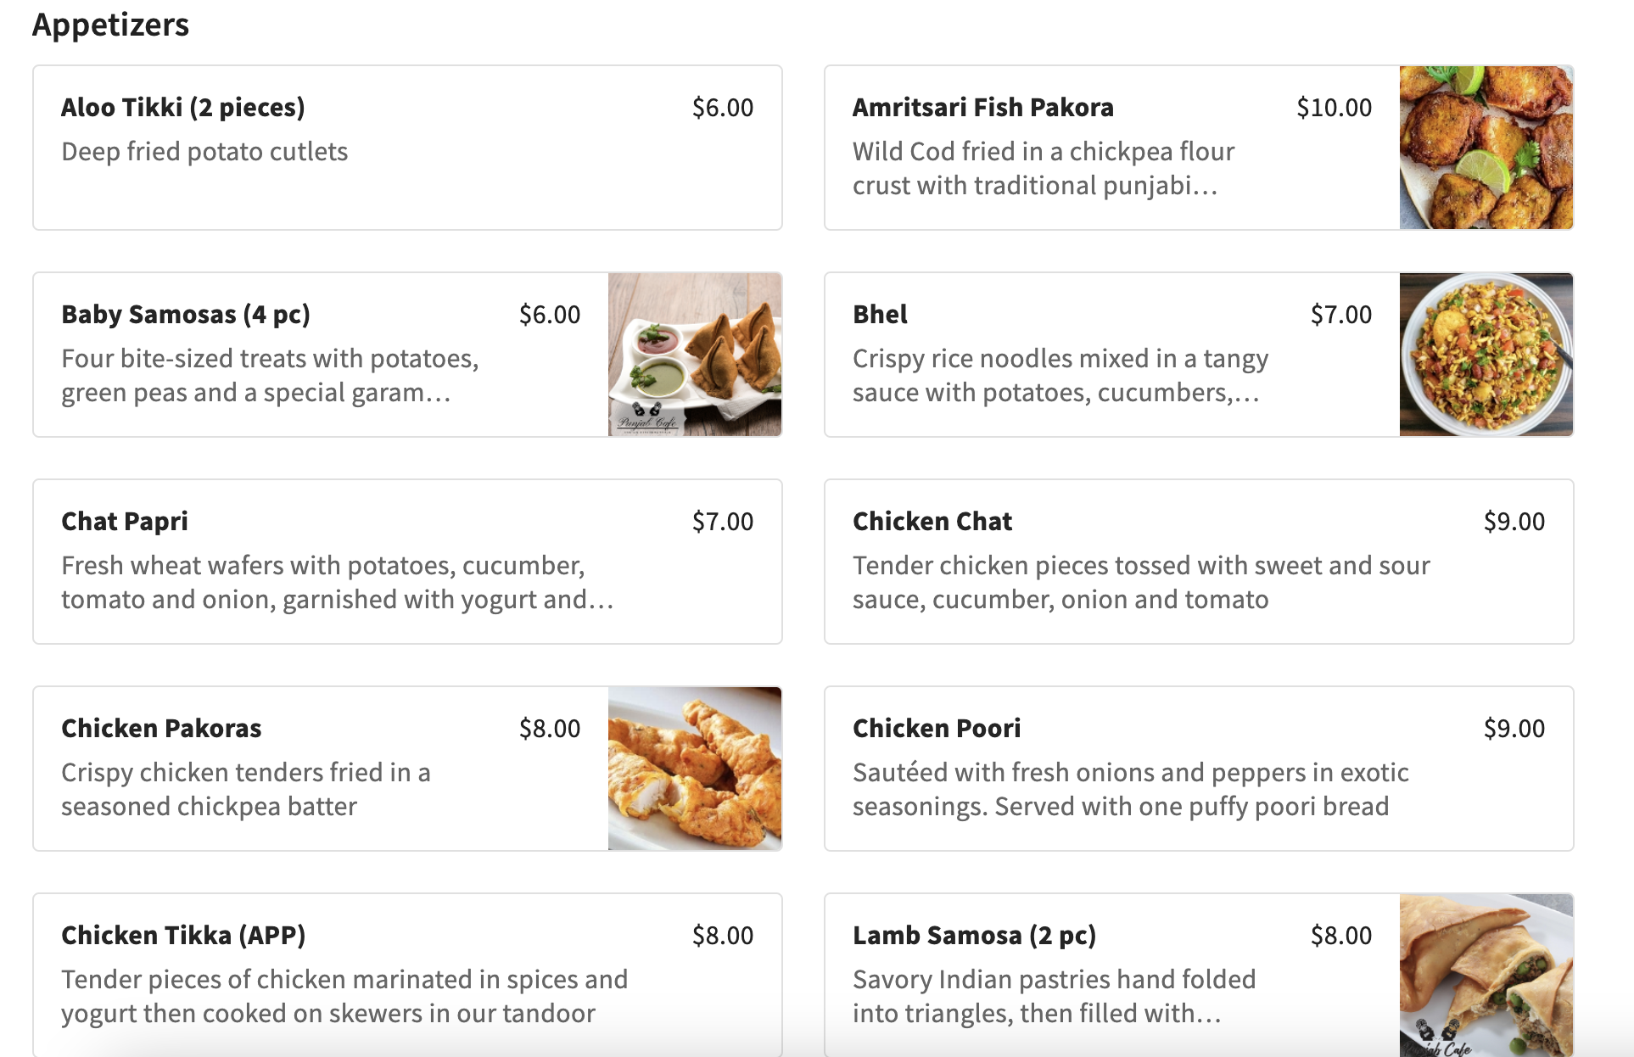Image resolution: width=1634 pixels, height=1057 pixels.
Task: View the Baby Samosas photo
Action: point(695,355)
